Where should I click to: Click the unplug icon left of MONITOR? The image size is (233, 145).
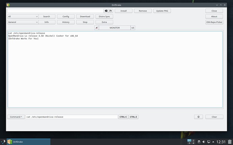coord(97,28)
